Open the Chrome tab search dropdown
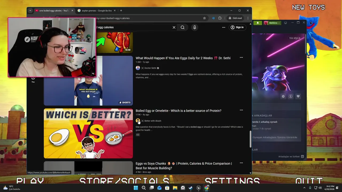The width and height of the screenshot is (342, 192). pyautogui.click(x=30, y=11)
